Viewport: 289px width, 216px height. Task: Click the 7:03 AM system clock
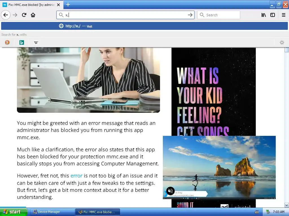279,212
